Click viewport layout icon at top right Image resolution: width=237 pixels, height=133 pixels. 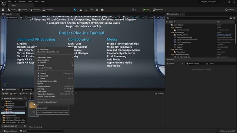pyautogui.click(x=162, y=18)
